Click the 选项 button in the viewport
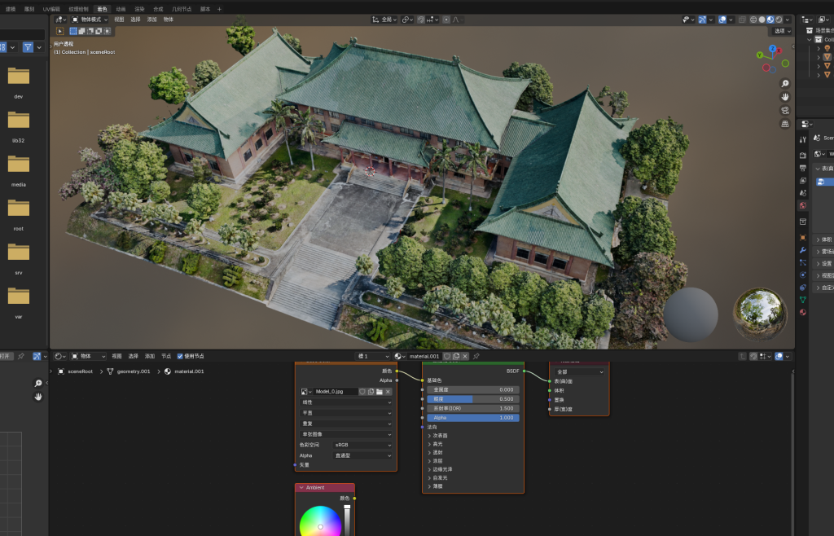Screen dimensions: 834x536 782,31
